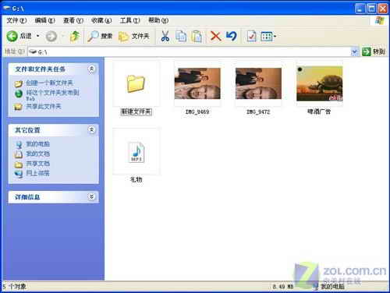Open the Help (帮助) menu
The image size is (390, 293).
(x=158, y=20)
